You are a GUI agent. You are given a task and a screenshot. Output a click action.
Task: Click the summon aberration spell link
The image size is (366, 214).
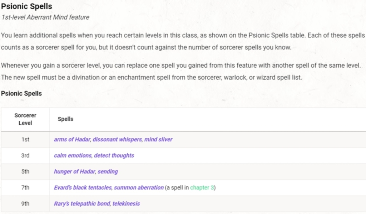coord(139,188)
